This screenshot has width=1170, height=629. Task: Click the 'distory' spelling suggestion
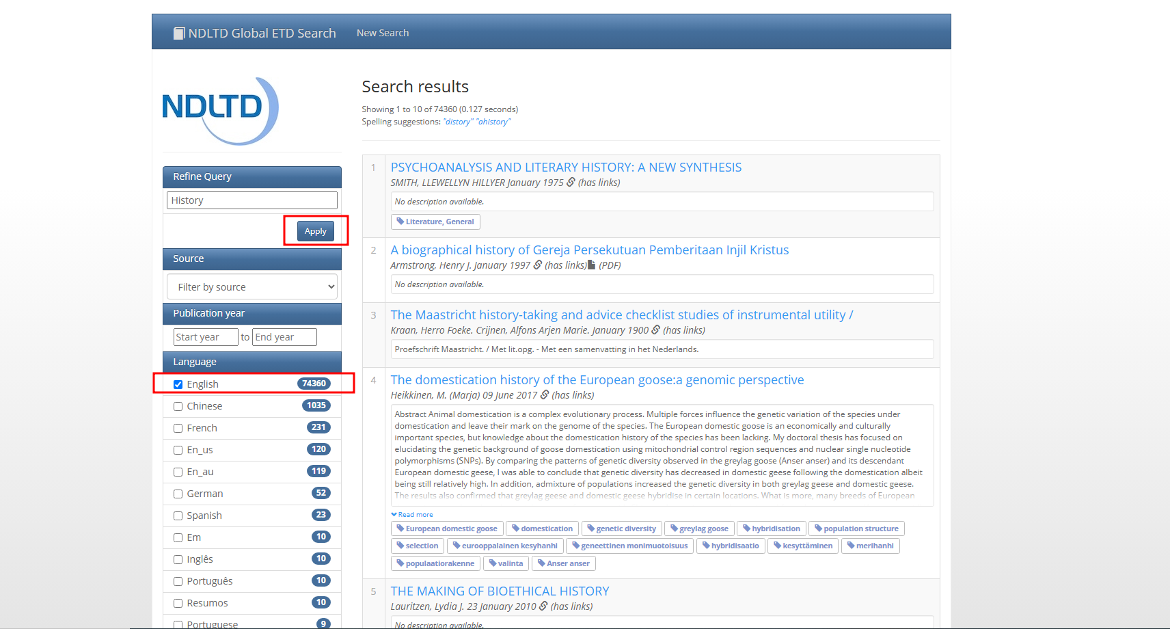coord(458,122)
